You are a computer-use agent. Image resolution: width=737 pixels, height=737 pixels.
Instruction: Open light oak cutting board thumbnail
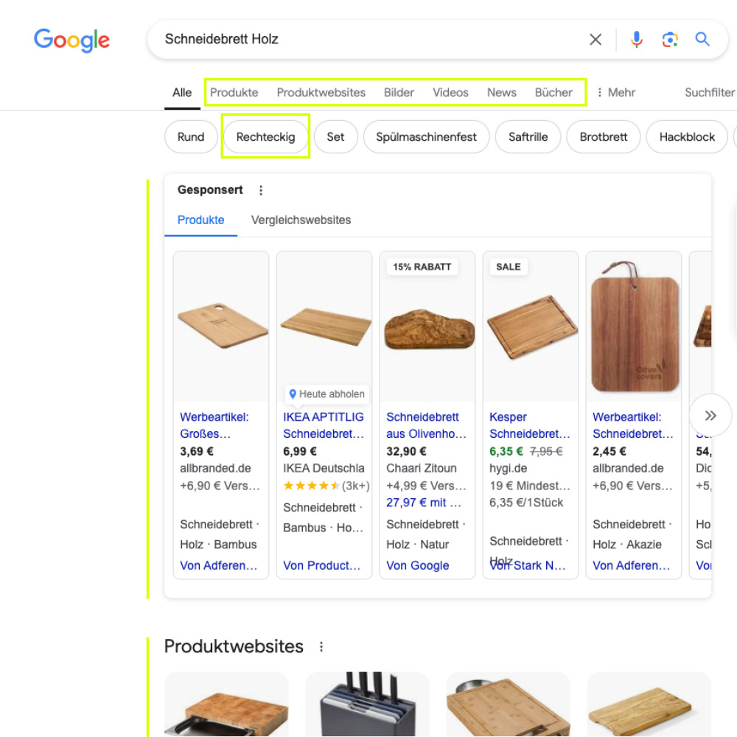tap(649, 704)
